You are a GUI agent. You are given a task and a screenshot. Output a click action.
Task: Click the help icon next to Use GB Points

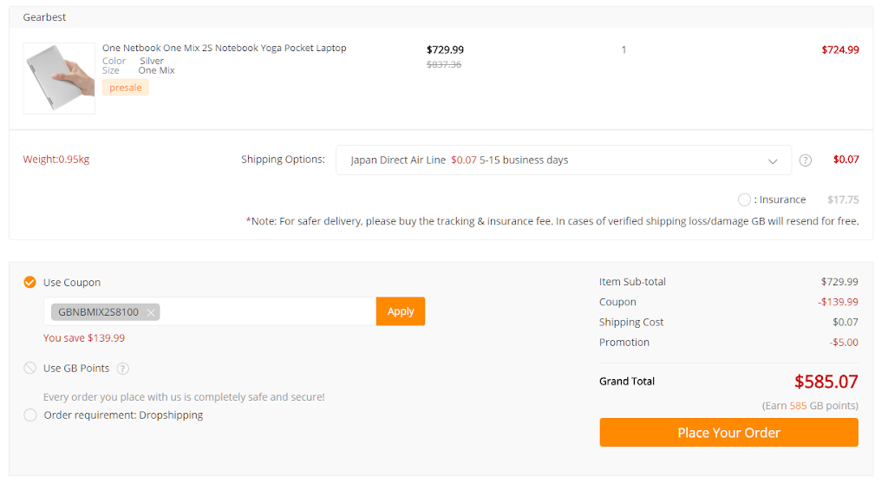click(123, 369)
